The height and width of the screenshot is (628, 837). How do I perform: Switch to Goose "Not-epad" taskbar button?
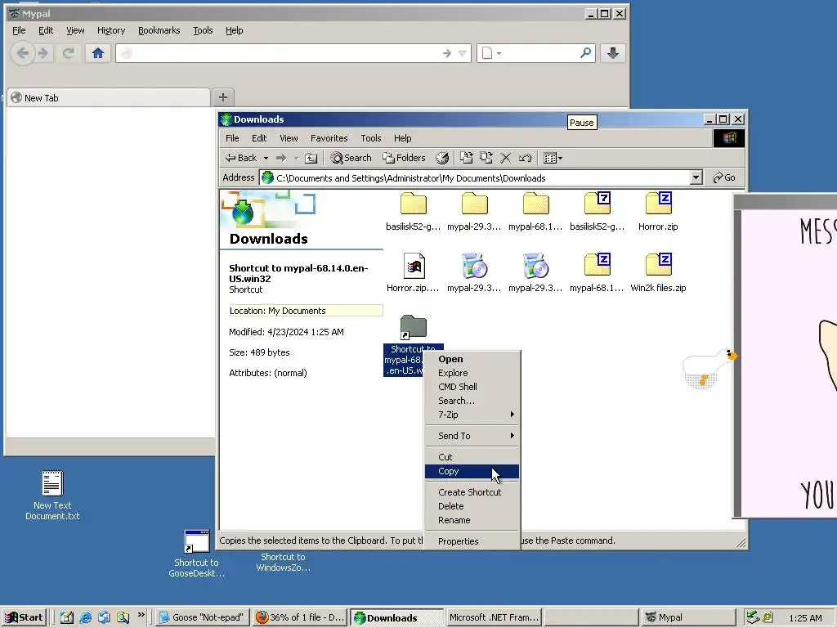203,617
